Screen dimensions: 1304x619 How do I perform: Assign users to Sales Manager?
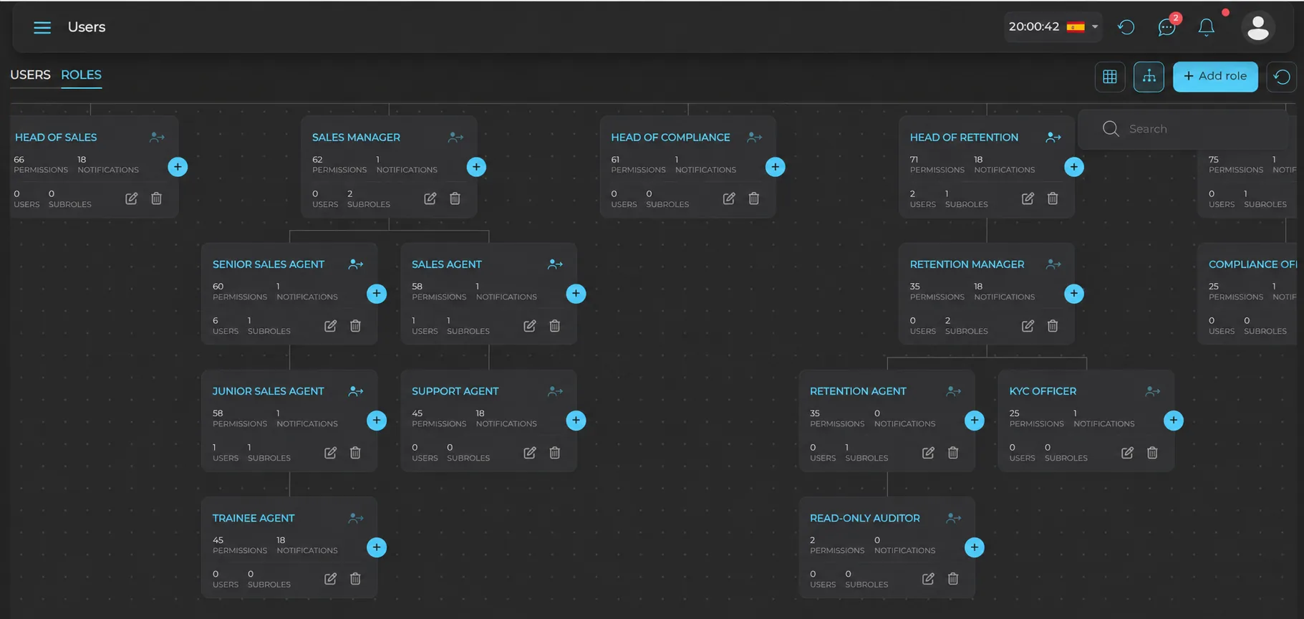click(x=455, y=138)
